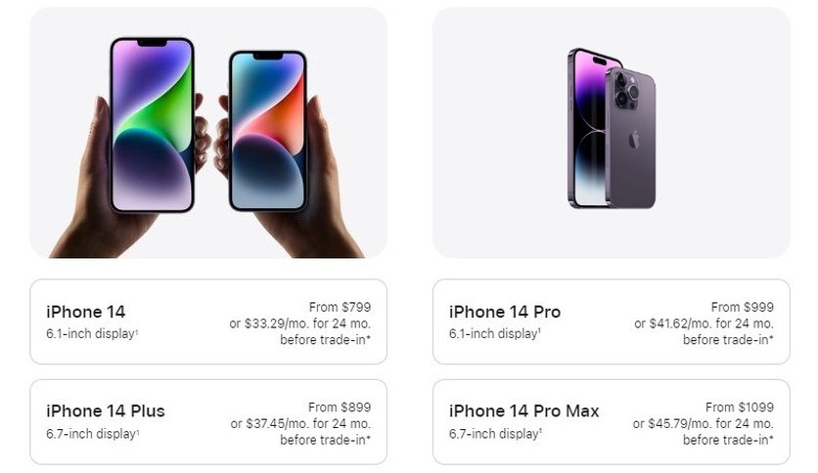Select the iPhone 14 Pro model card
This screenshot has height=473, width=818.
611,322
